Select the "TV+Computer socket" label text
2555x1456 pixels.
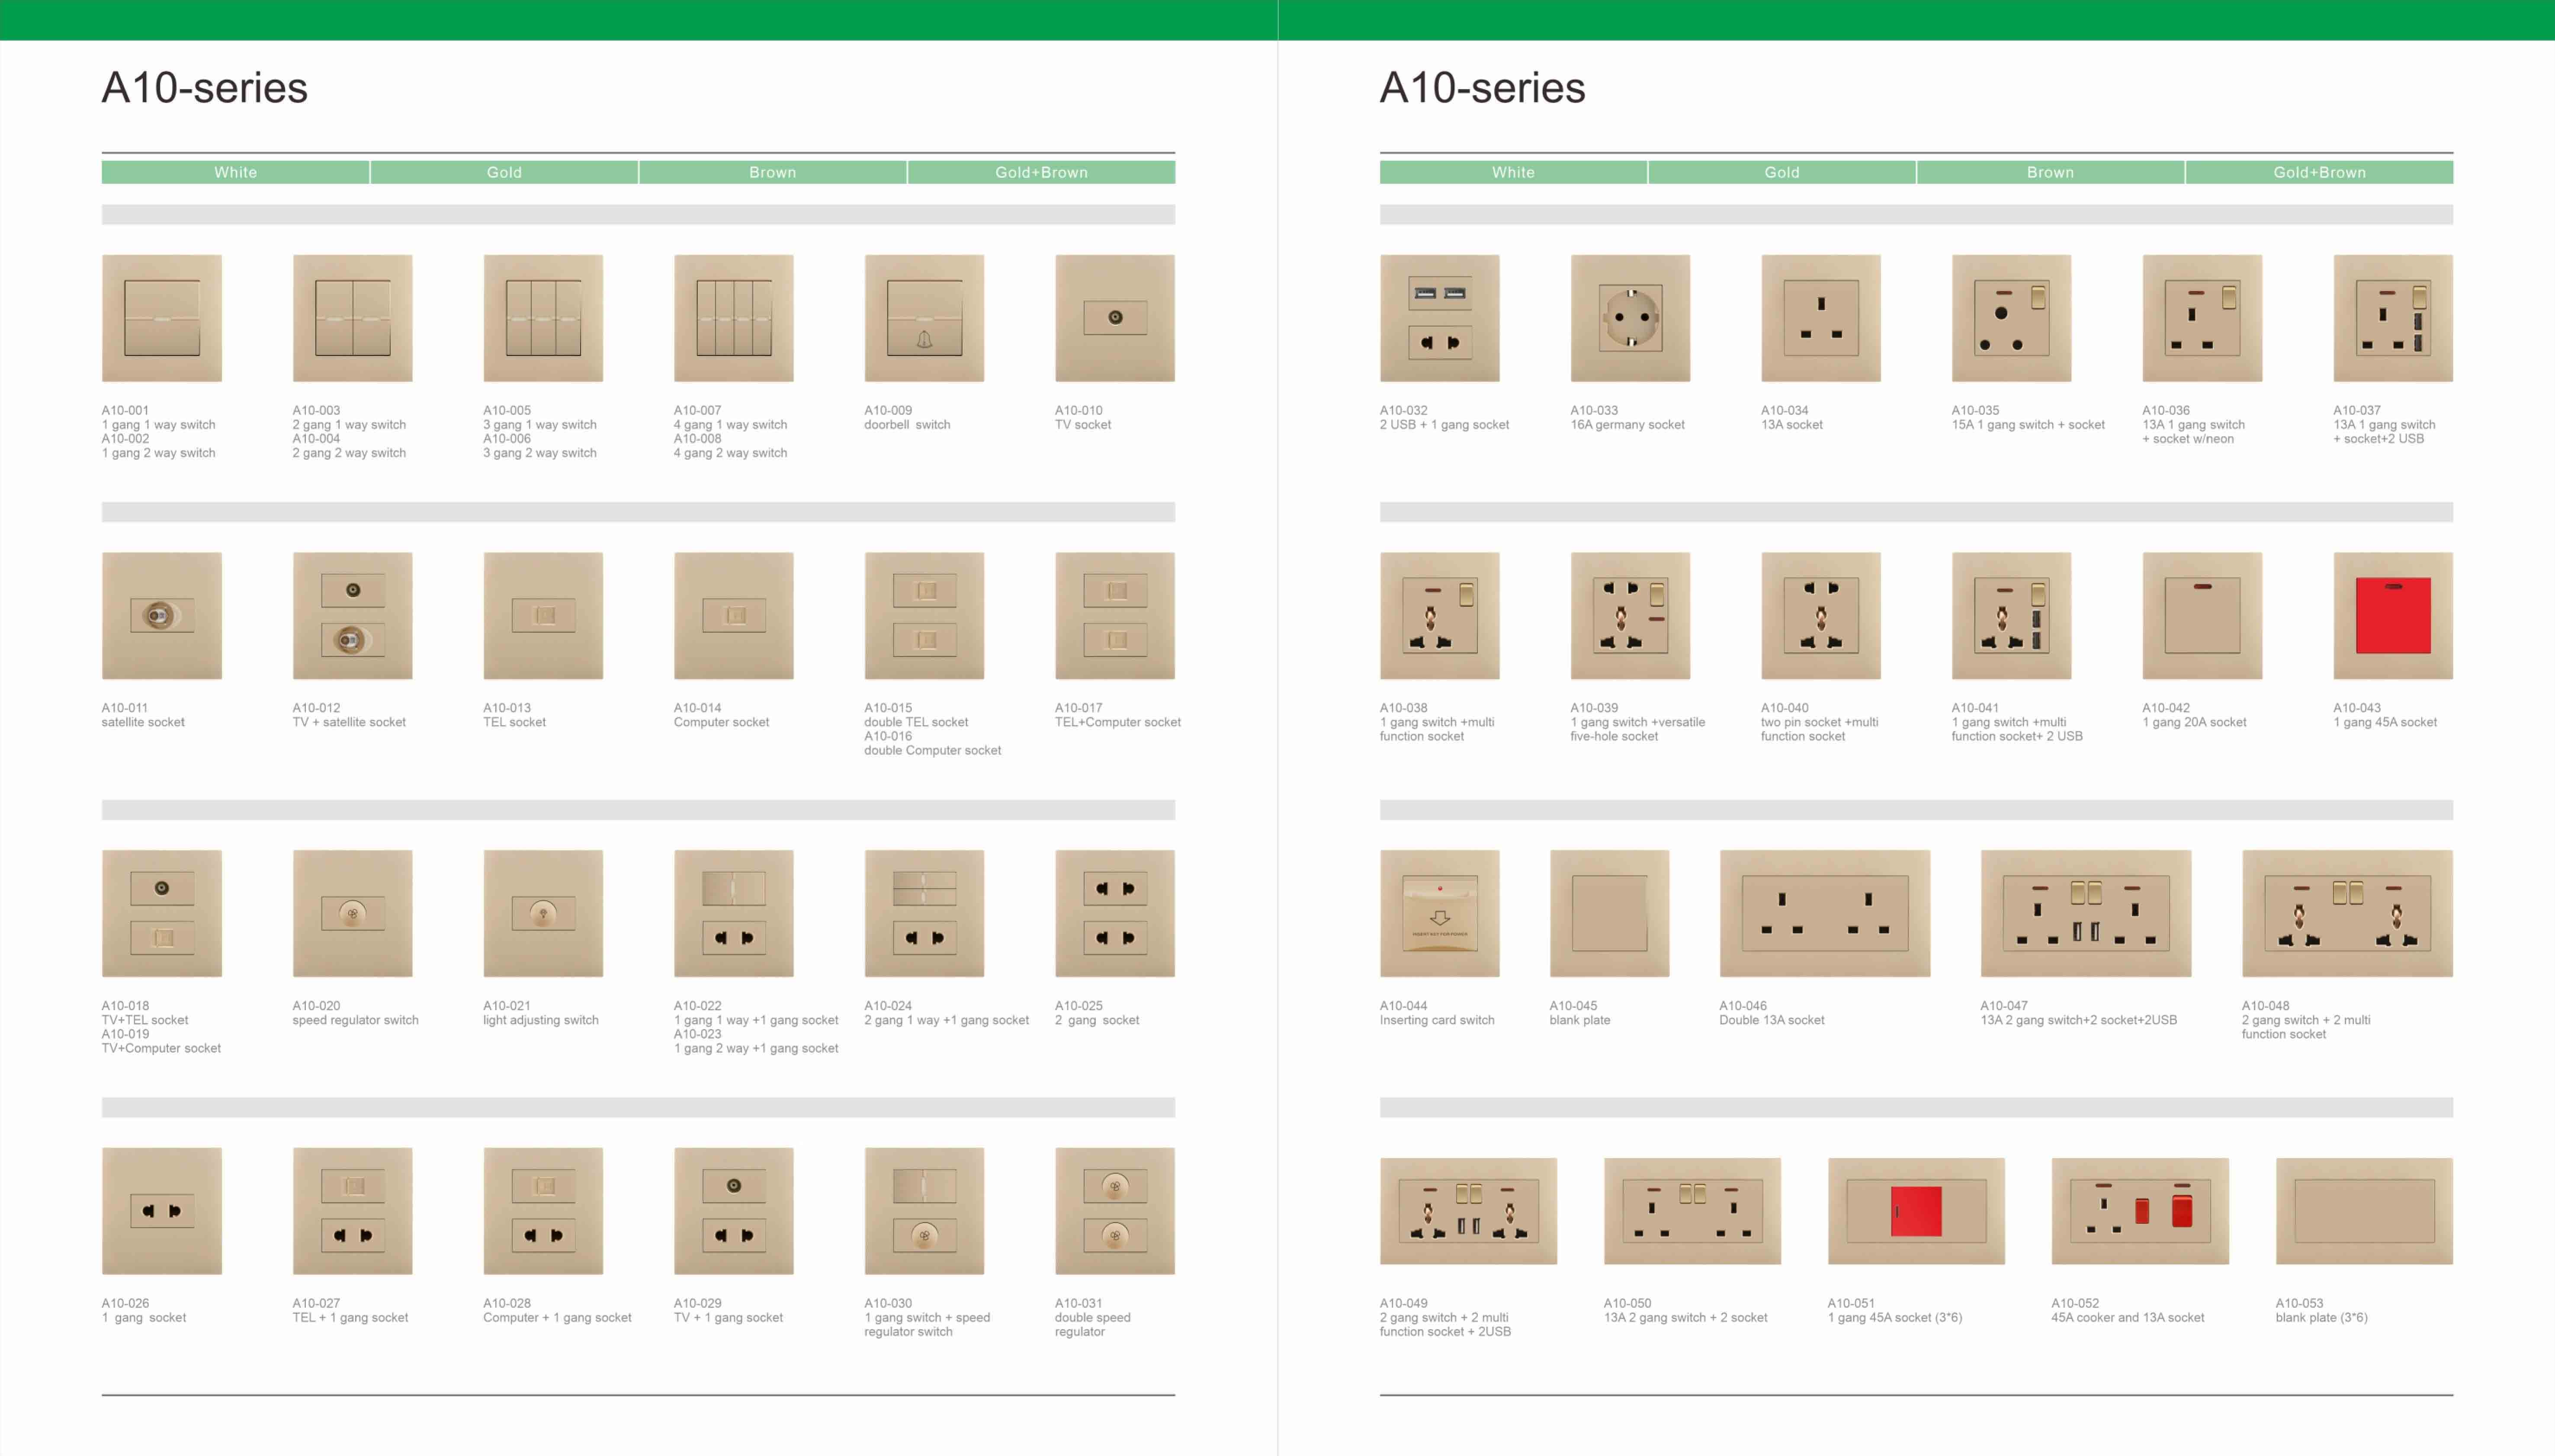[x=161, y=1048]
